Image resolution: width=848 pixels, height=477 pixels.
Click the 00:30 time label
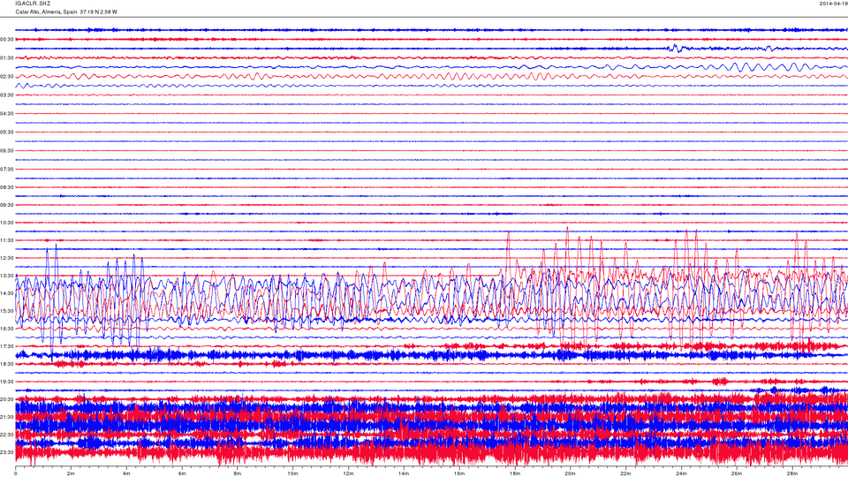(7, 40)
